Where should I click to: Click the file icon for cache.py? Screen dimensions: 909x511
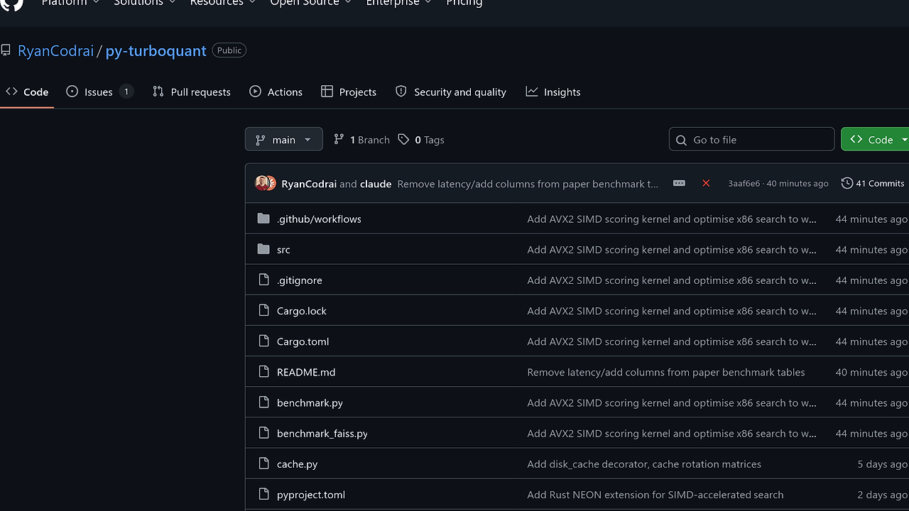click(x=263, y=463)
